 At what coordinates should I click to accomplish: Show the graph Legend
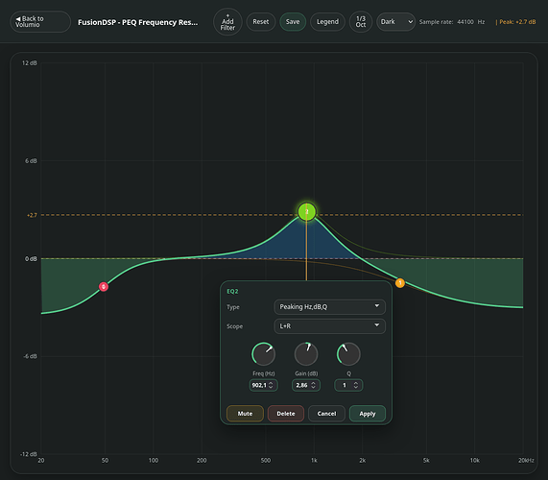(x=327, y=22)
